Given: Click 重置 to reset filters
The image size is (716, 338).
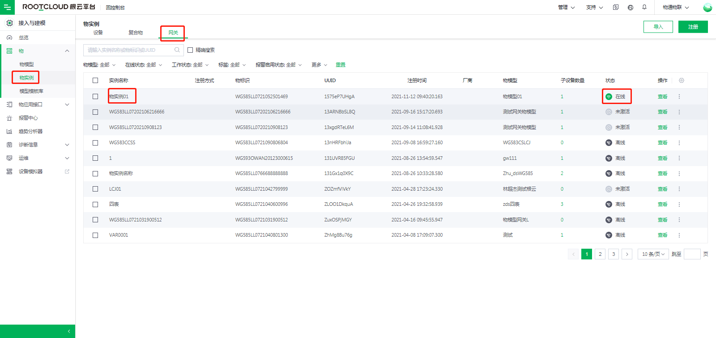Looking at the screenshot, I should pos(341,65).
